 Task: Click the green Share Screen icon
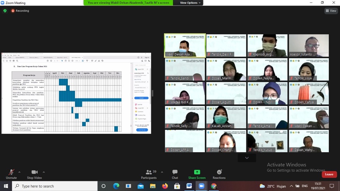pos(197,172)
